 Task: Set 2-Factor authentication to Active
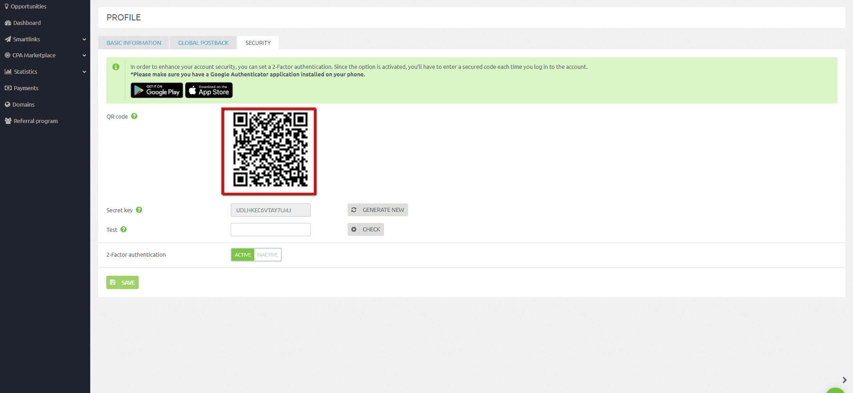pyautogui.click(x=243, y=255)
